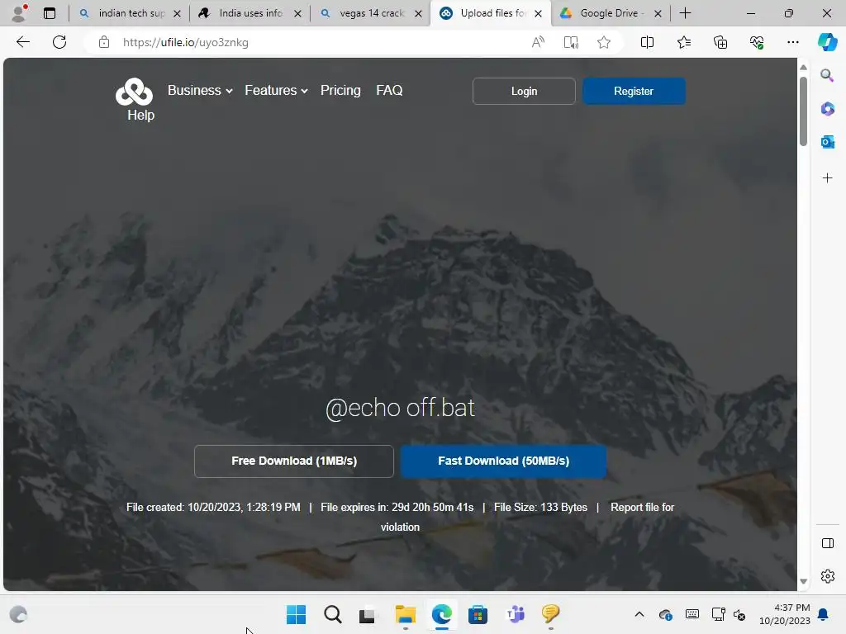Open Microsoft Store from taskbar
This screenshot has width=846, height=634.
pyautogui.click(x=478, y=614)
